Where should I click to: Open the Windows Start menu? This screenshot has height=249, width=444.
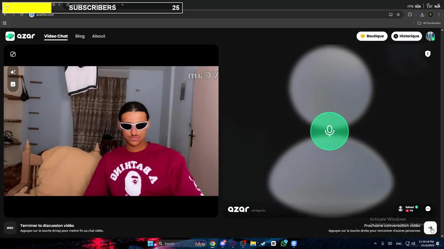151,243
